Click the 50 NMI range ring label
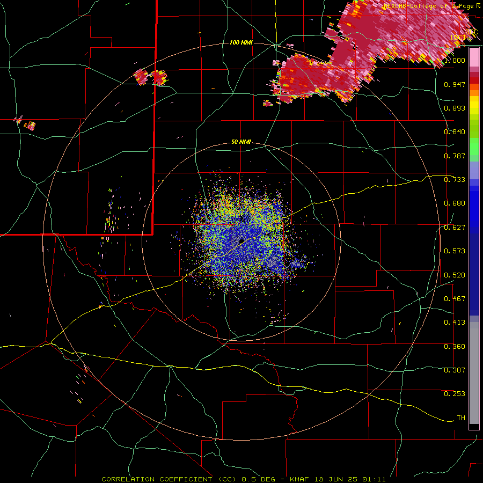This screenshot has width=483, height=483. (241, 142)
